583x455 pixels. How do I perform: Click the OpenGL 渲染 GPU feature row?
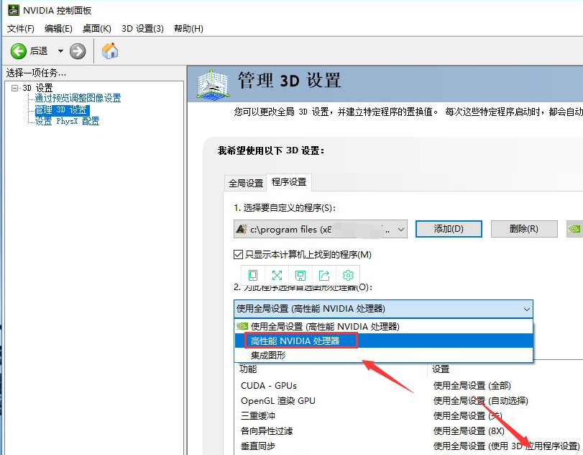(278, 400)
